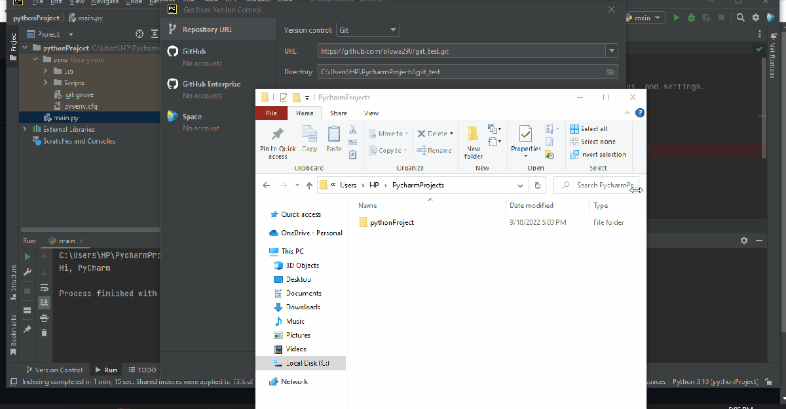This screenshot has width=786, height=409.
Task: Click the browse folder icon in Directory field
Action: [x=610, y=71]
